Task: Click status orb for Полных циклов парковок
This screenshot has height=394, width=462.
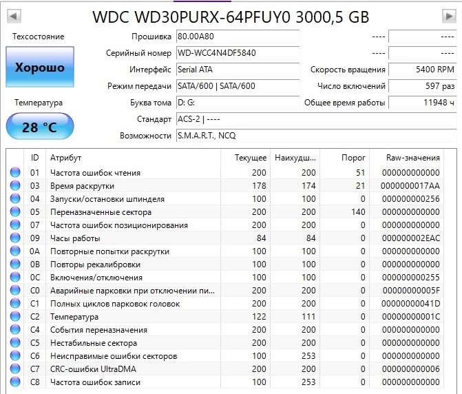Action: coord(15,303)
